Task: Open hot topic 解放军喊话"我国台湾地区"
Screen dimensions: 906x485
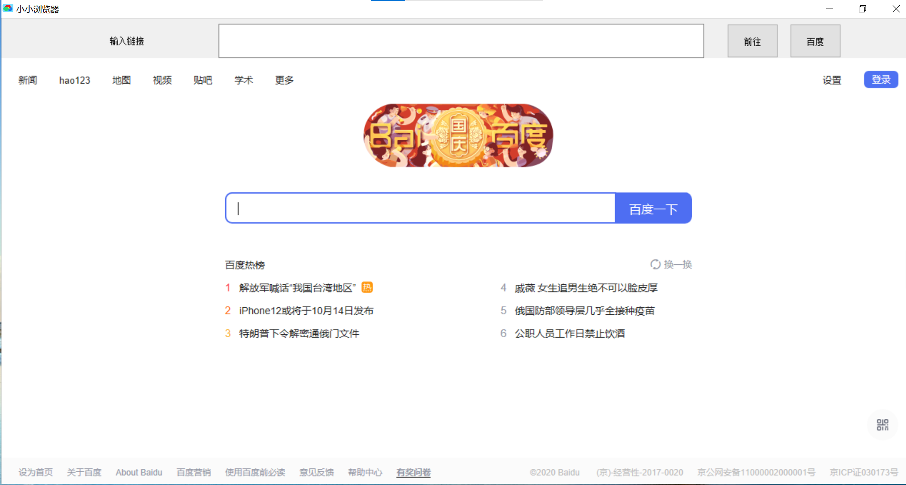Action: tap(298, 288)
